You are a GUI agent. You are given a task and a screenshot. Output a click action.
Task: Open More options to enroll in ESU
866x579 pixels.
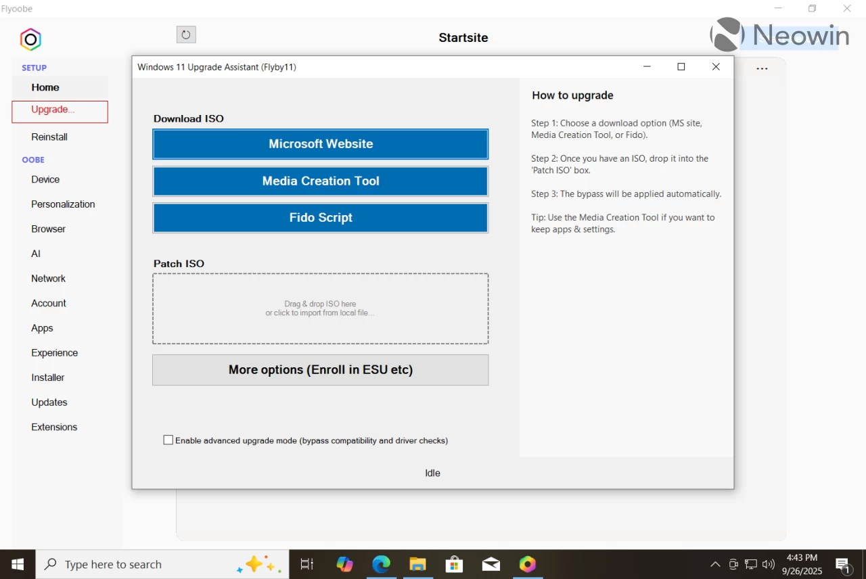point(320,370)
